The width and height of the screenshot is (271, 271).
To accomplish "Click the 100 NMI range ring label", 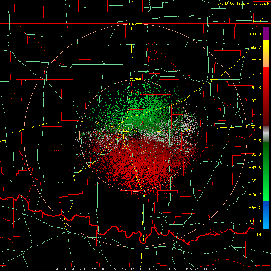I will pos(135,24).
